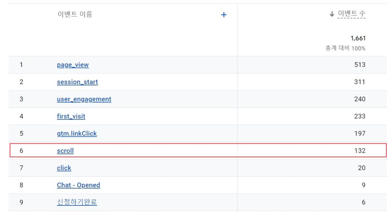
Task: Add a secondary dimension with the plus icon
Action: click(x=224, y=15)
